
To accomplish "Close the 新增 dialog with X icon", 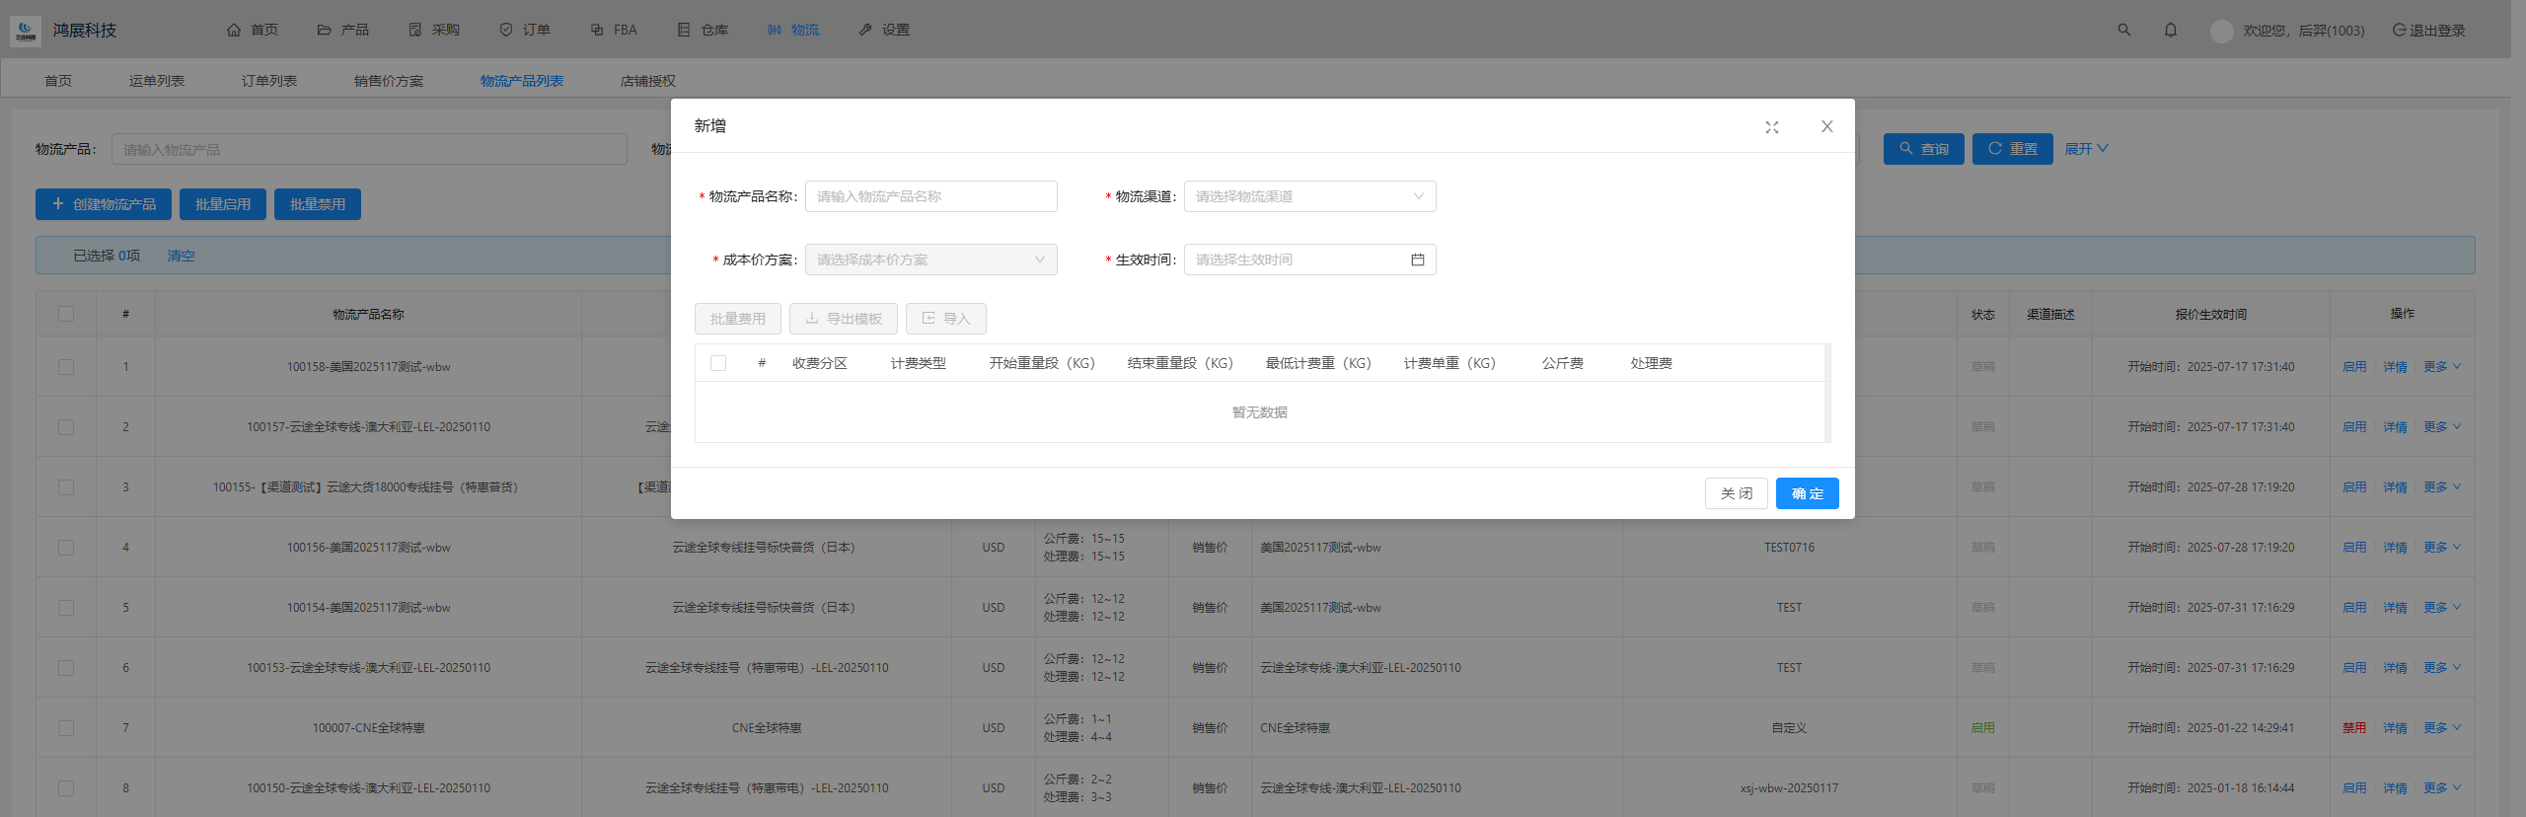I will [x=1826, y=126].
